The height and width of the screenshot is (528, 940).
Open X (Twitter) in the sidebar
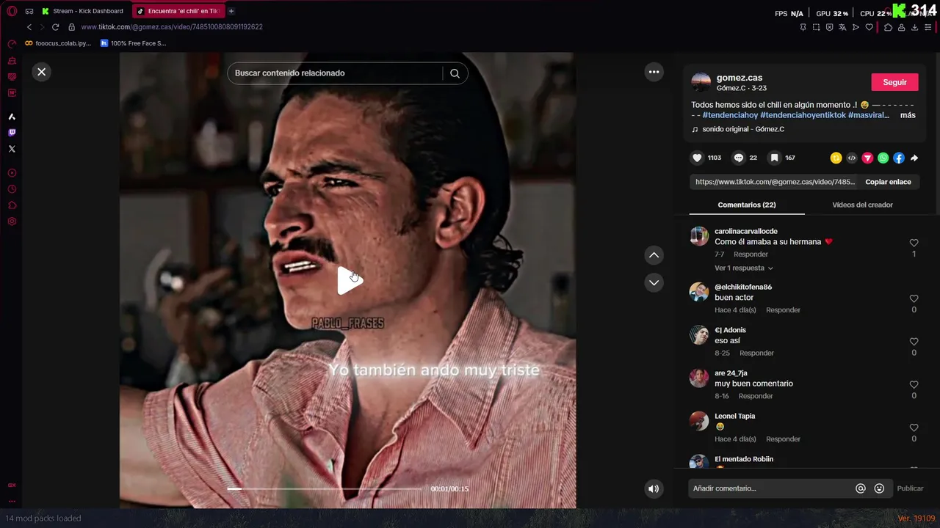(12, 149)
